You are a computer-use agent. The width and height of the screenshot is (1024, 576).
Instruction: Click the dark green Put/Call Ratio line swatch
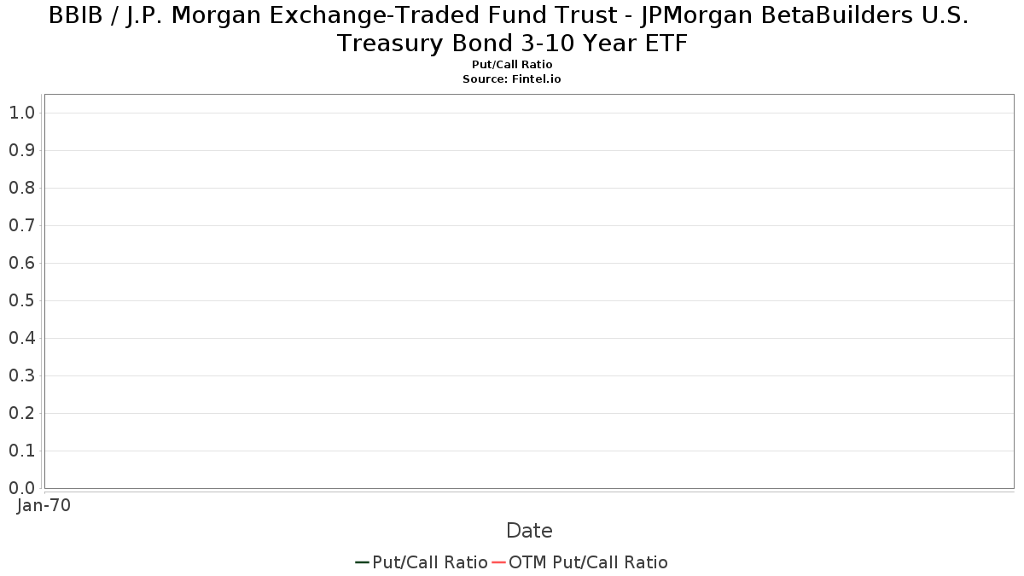point(363,562)
